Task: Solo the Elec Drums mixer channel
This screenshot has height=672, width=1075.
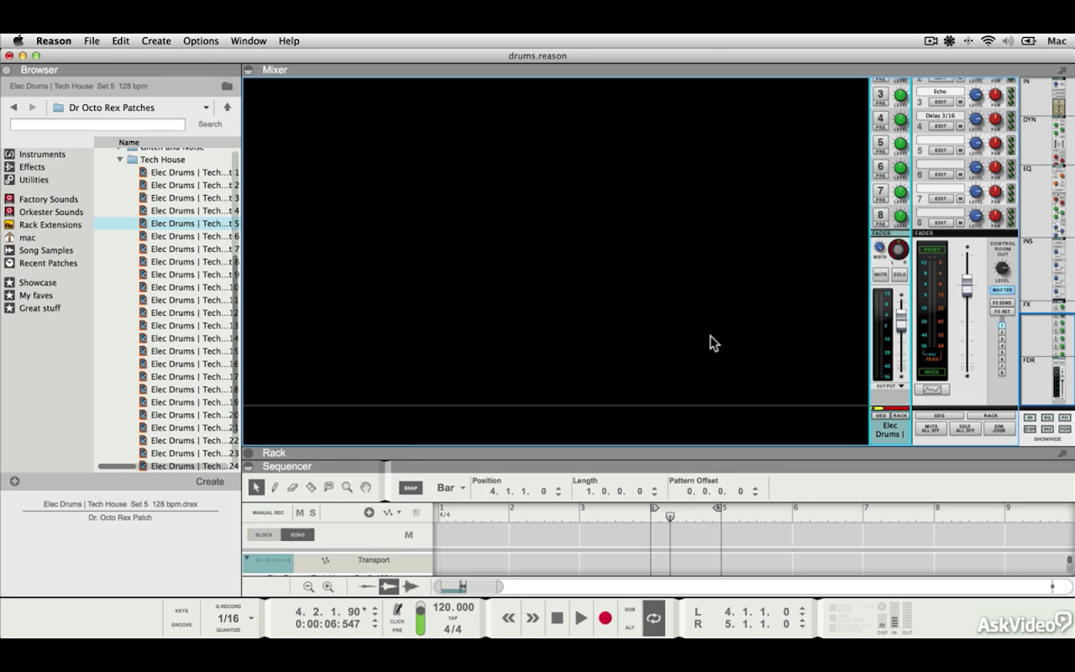Action: click(x=899, y=275)
